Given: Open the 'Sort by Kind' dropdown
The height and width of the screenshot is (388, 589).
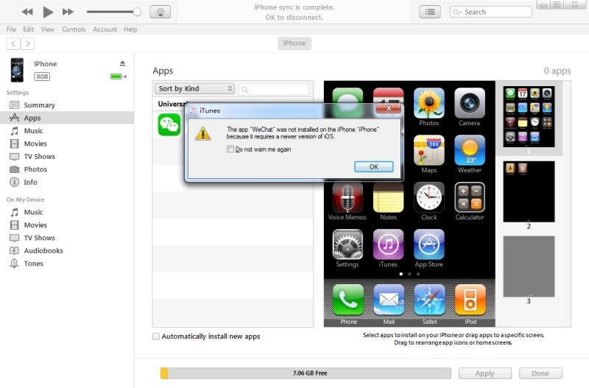Looking at the screenshot, I should (x=195, y=89).
